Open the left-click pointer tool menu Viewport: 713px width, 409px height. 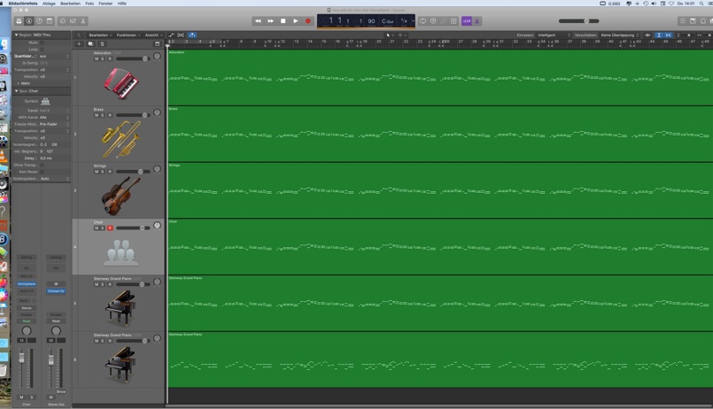(390, 35)
